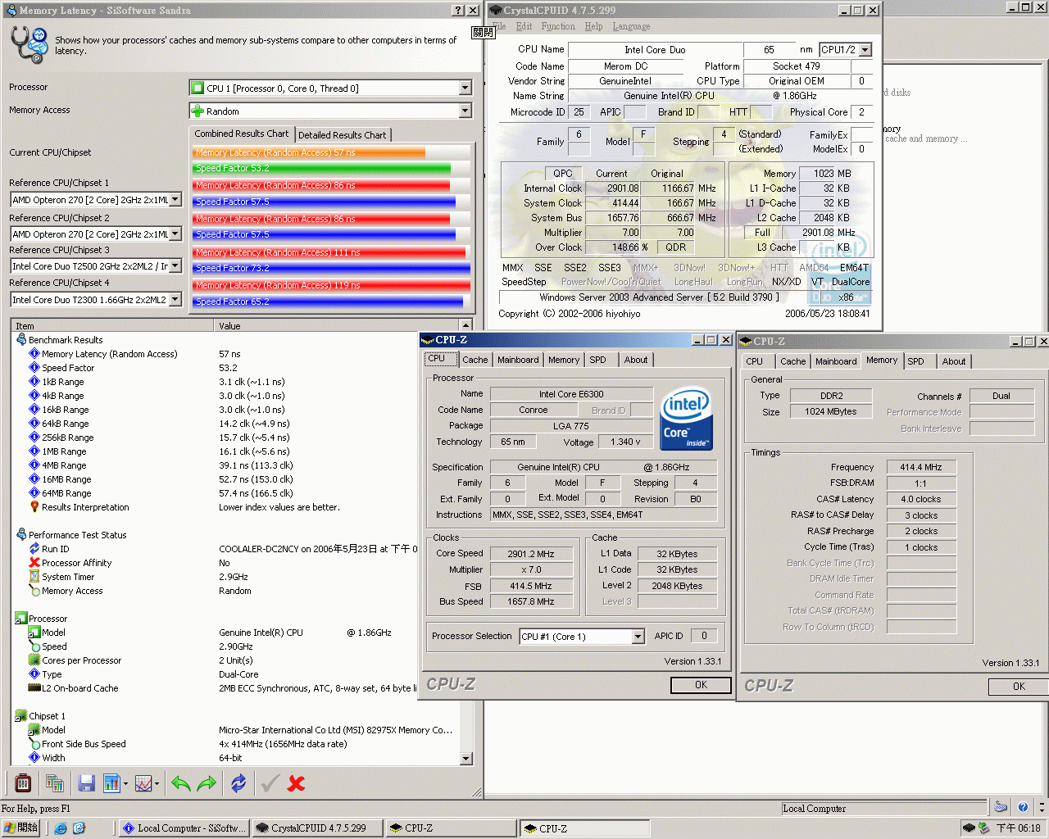1049x839 pixels.
Task: Click the Processor Affinity red X icon
Action: tap(34, 562)
